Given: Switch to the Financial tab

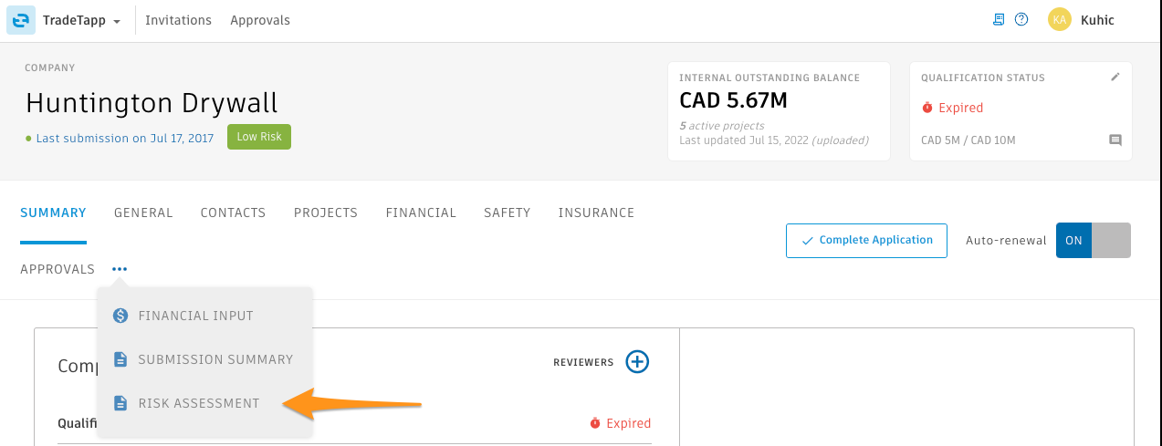Looking at the screenshot, I should click(x=421, y=213).
